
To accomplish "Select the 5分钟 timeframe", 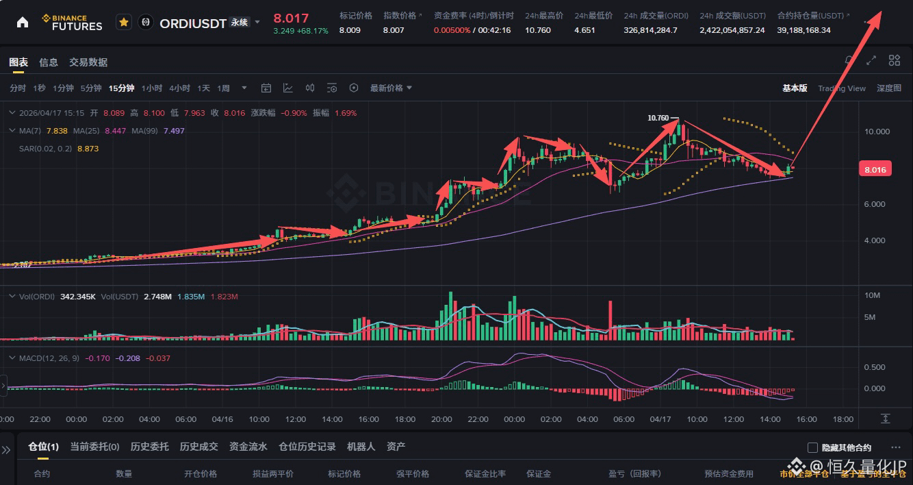I will tap(90, 88).
